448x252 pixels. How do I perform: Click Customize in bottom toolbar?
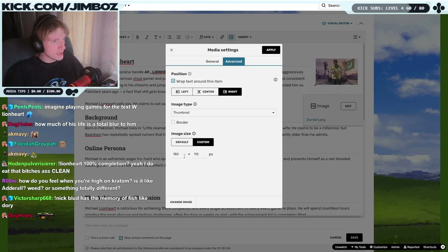point(378,247)
